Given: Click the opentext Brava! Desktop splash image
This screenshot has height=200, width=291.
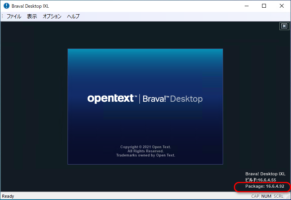Looking at the screenshot, I should [x=145, y=107].
